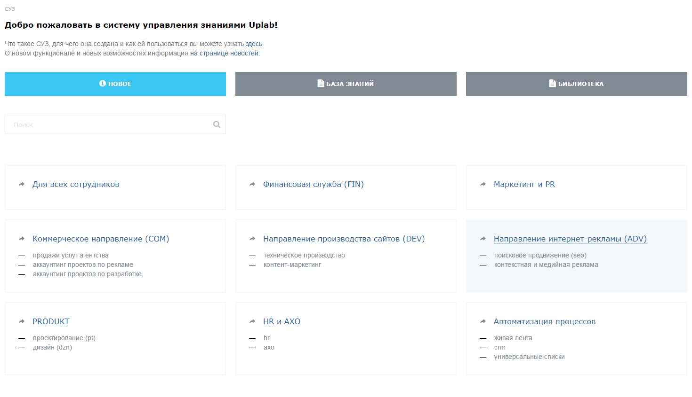Open 'контент-маркетинг' subsection
692x397 pixels.
pyautogui.click(x=292, y=265)
